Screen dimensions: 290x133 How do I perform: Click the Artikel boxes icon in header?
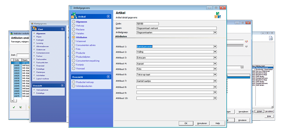218,15
